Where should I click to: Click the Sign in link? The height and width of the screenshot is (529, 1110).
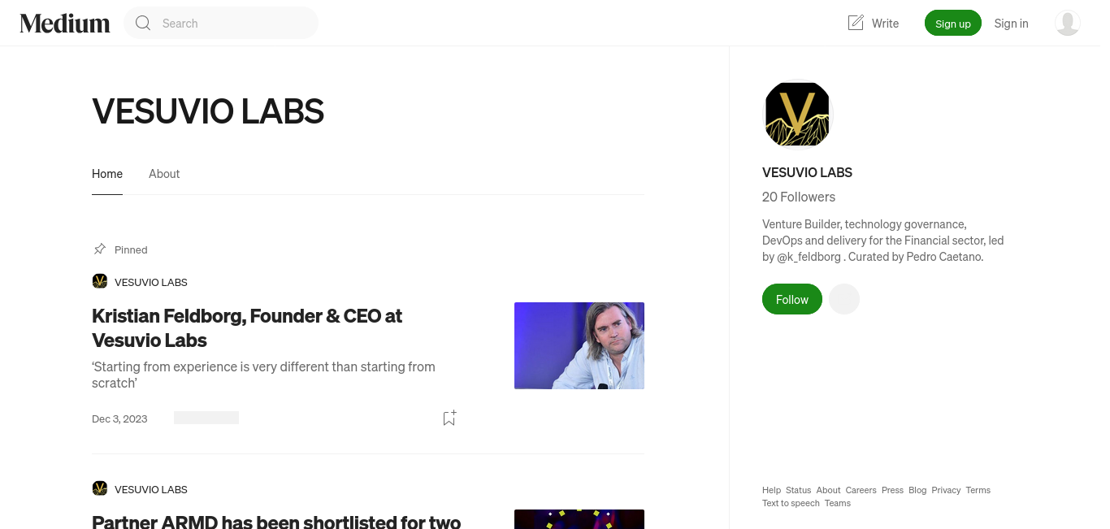[x=1012, y=24]
